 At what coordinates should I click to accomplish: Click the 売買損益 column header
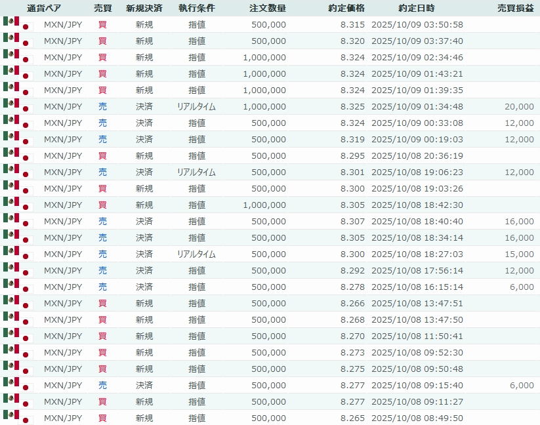click(x=515, y=9)
